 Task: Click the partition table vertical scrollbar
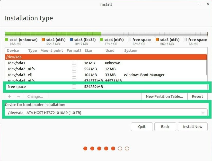207,65
